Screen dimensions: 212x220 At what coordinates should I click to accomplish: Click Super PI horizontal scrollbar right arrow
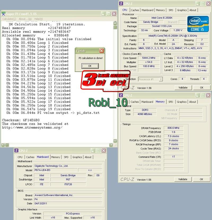[x=111, y=145]
